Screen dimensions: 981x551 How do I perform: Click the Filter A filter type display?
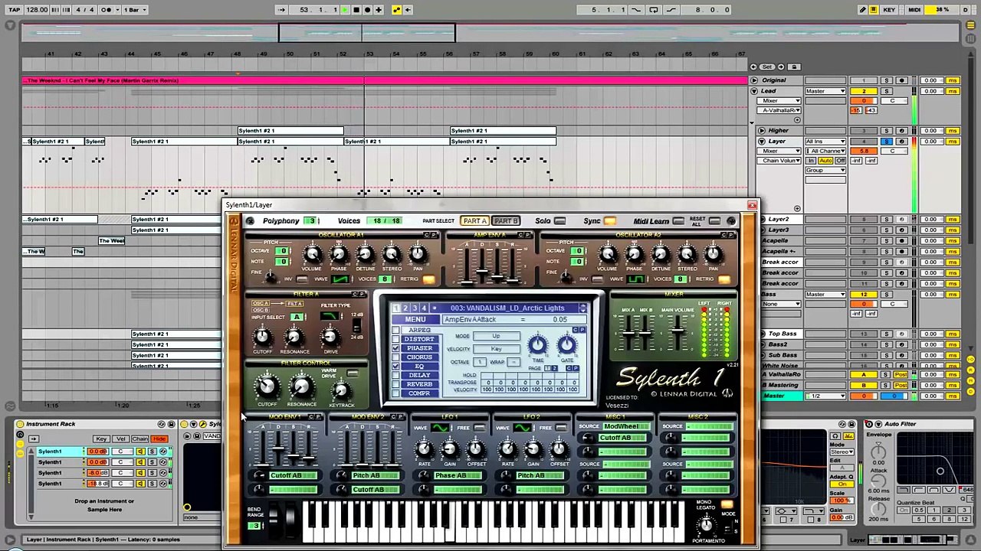pyautogui.click(x=330, y=316)
